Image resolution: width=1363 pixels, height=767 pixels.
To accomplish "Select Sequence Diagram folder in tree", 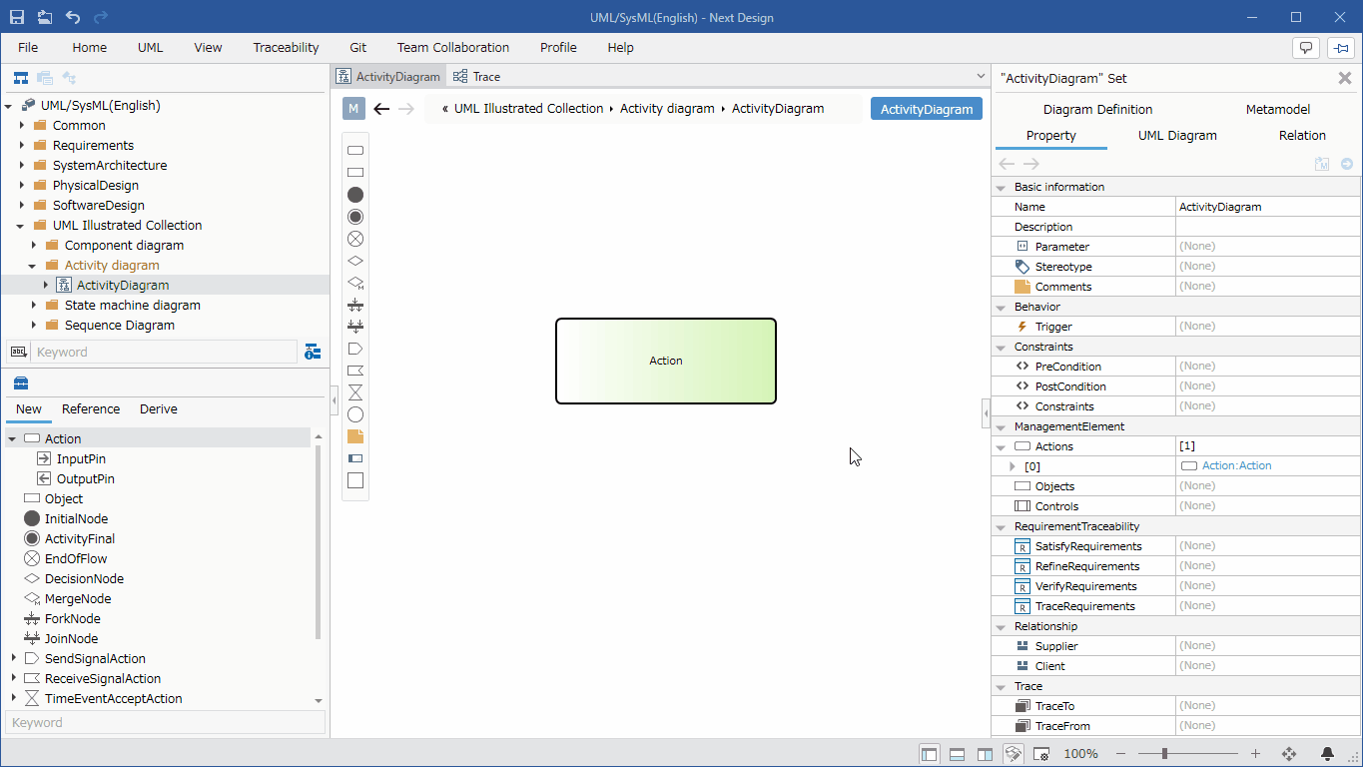I will [119, 325].
